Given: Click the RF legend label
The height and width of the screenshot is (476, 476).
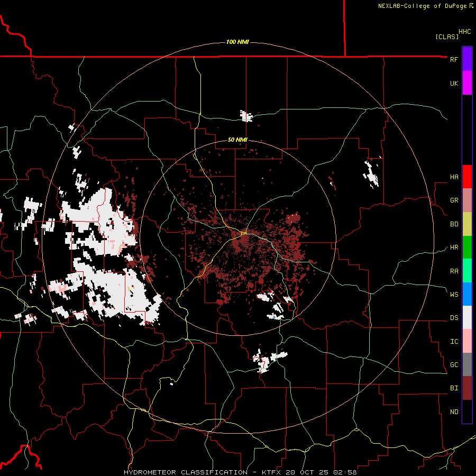Looking at the screenshot, I should [454, 59].
